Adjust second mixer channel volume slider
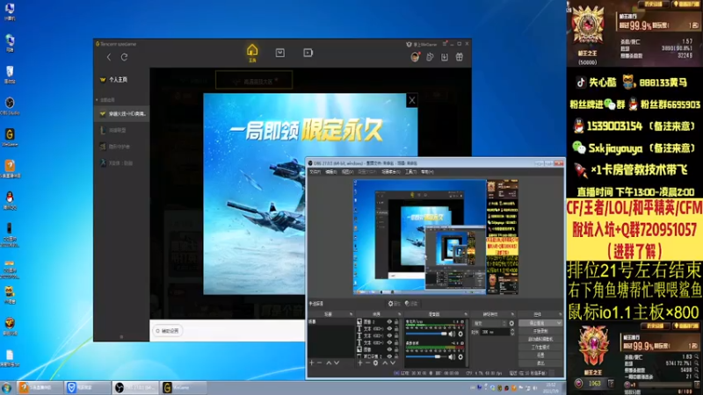This screenshot has width=703, height=395. 426,357
